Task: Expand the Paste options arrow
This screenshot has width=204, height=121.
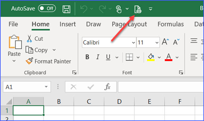Action: [x=14, y=61]
